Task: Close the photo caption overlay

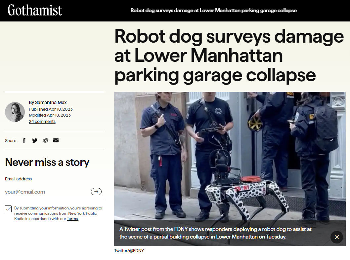Action: tap(337, 237)
